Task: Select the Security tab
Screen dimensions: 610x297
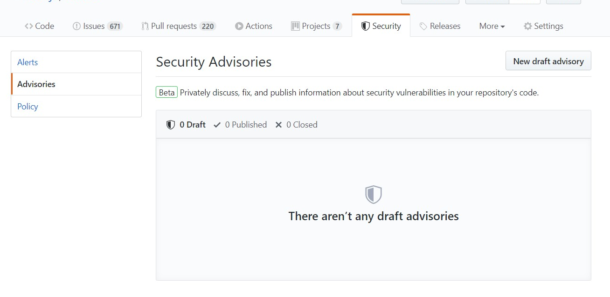Action: coord(381,26)
